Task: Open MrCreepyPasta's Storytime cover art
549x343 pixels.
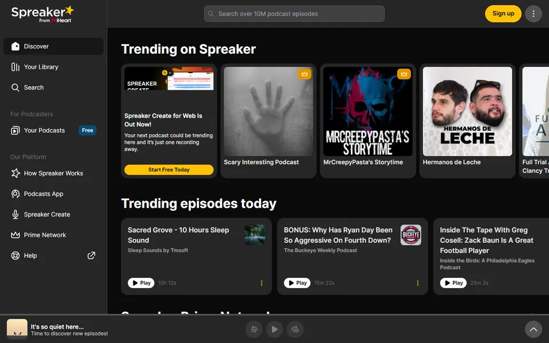Action: [368, 111]
